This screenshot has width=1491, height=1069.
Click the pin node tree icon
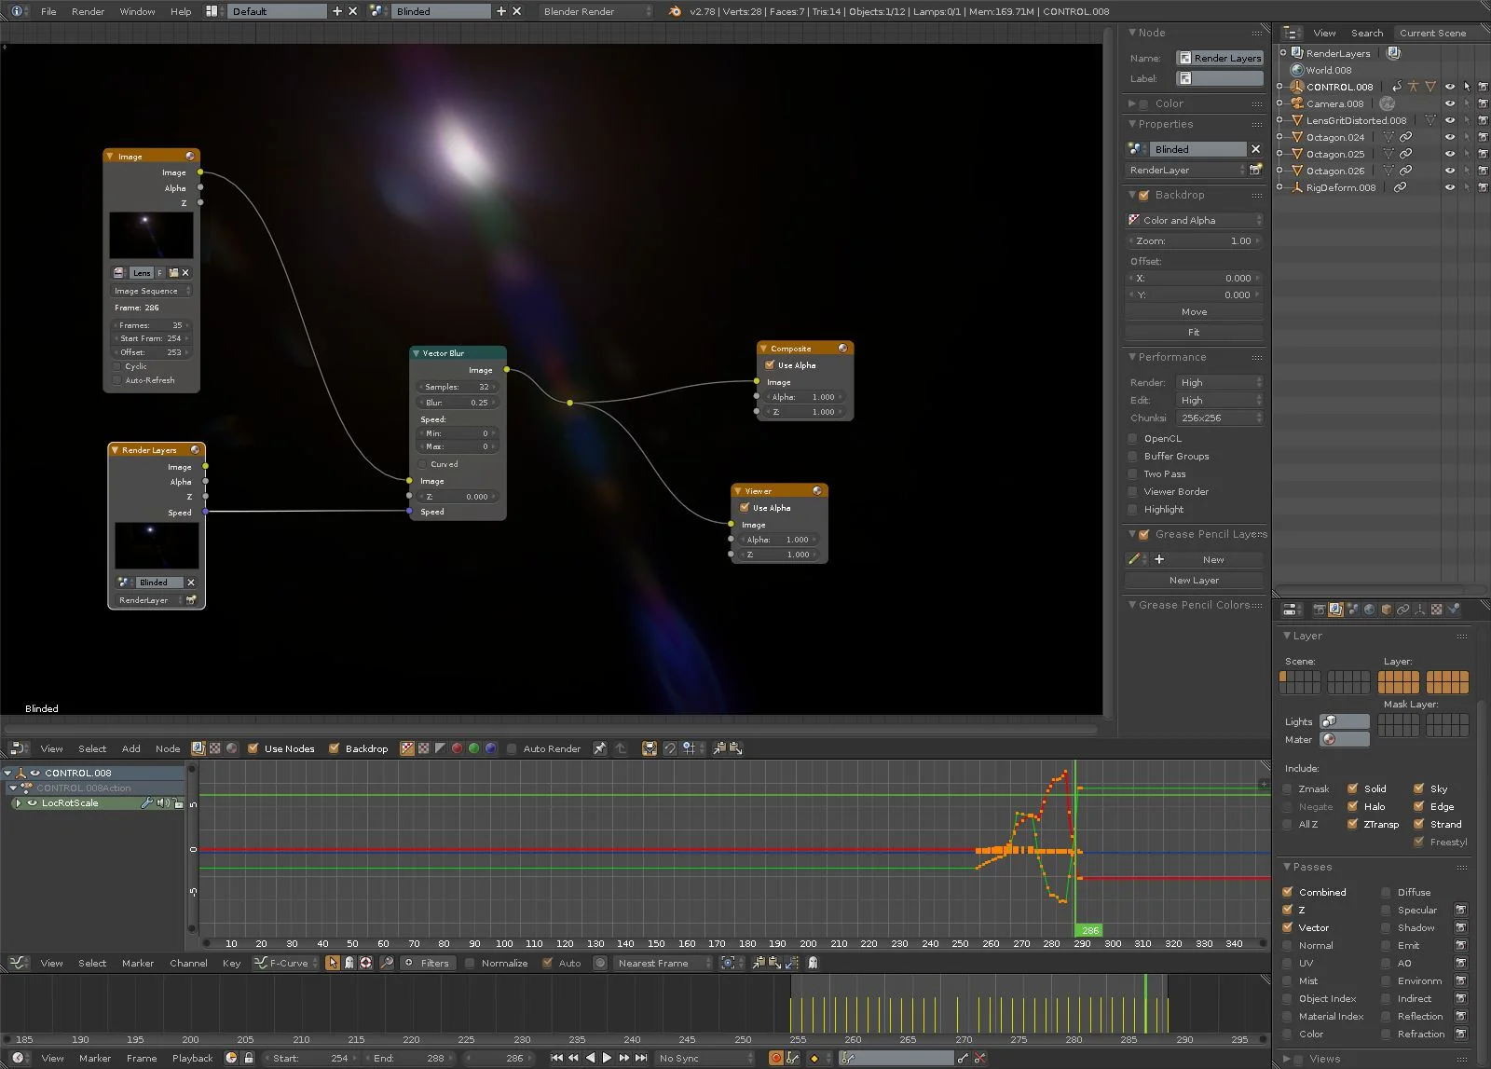click(x=600, y=748)
